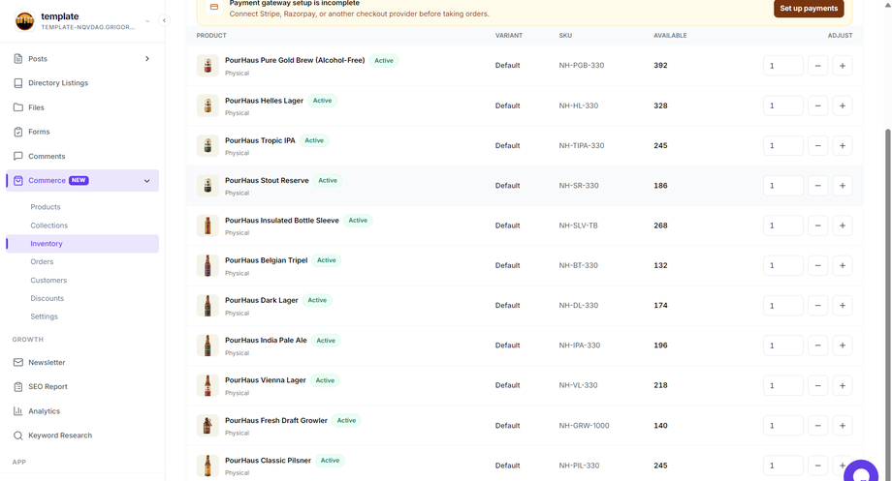Click SKU text NH-SLV-TB
This screenshot has width=892, height=481.
click(x=578, y=225)
